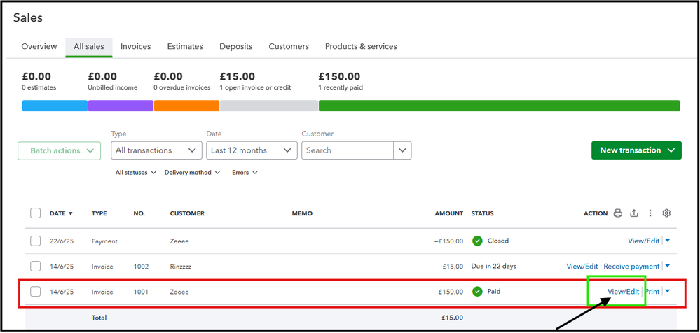The width and height of the screenshot is (700, 333).
Task: Open action arrow for Payment row
Action: [667, 241]
